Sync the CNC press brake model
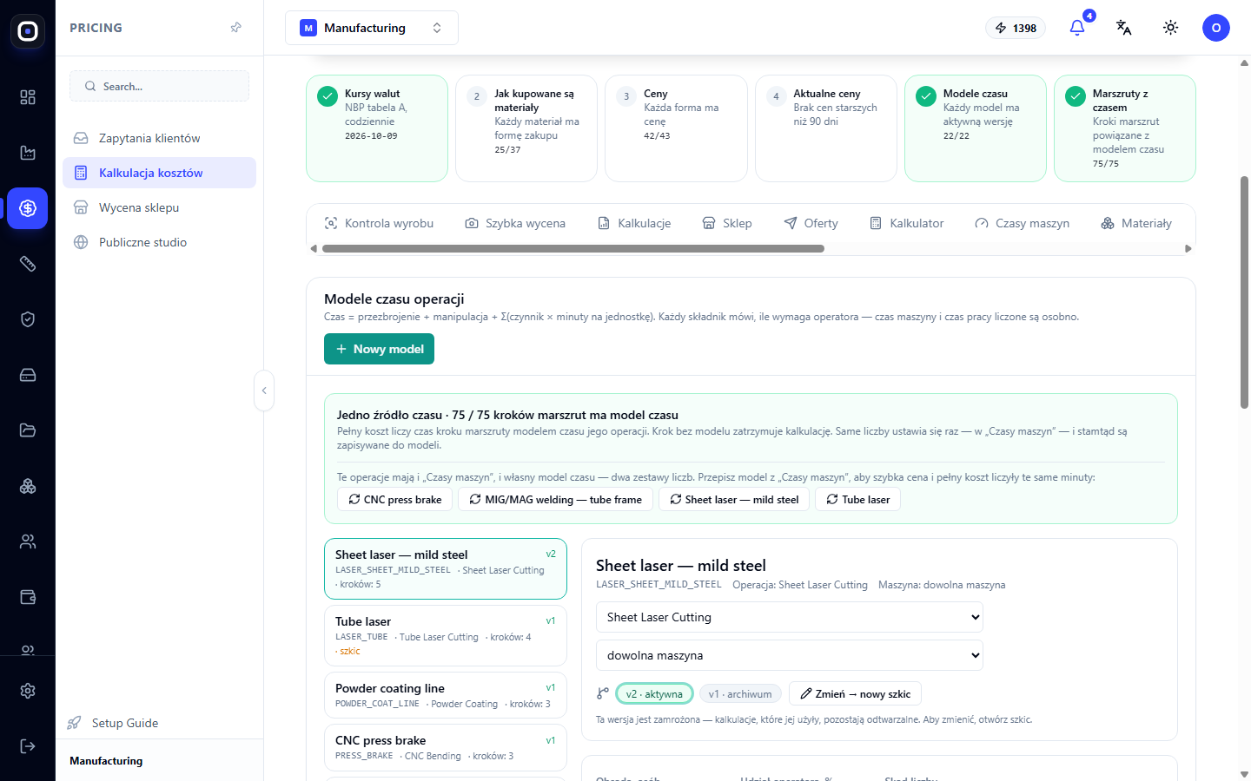Viewport: 1251px width, 781px height. pyautogui.click(x=394, y=499)
